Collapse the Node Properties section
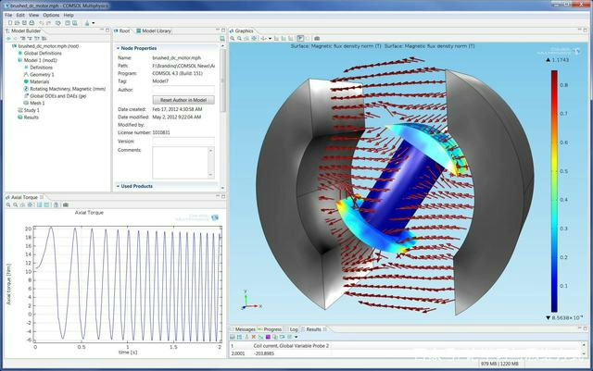Screen dimensions: 593x371 [x=118, y=48]
